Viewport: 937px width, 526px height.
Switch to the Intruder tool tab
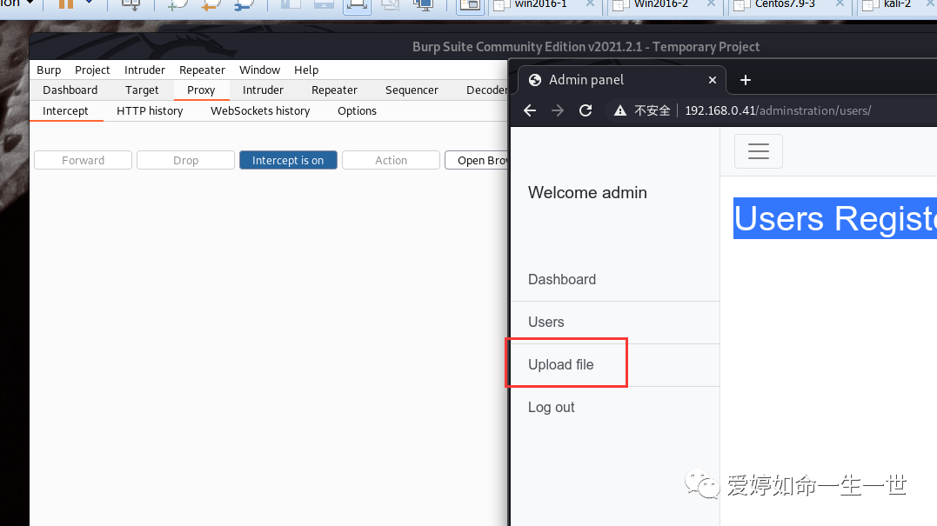pyautogui.click(x=263, y=90)
